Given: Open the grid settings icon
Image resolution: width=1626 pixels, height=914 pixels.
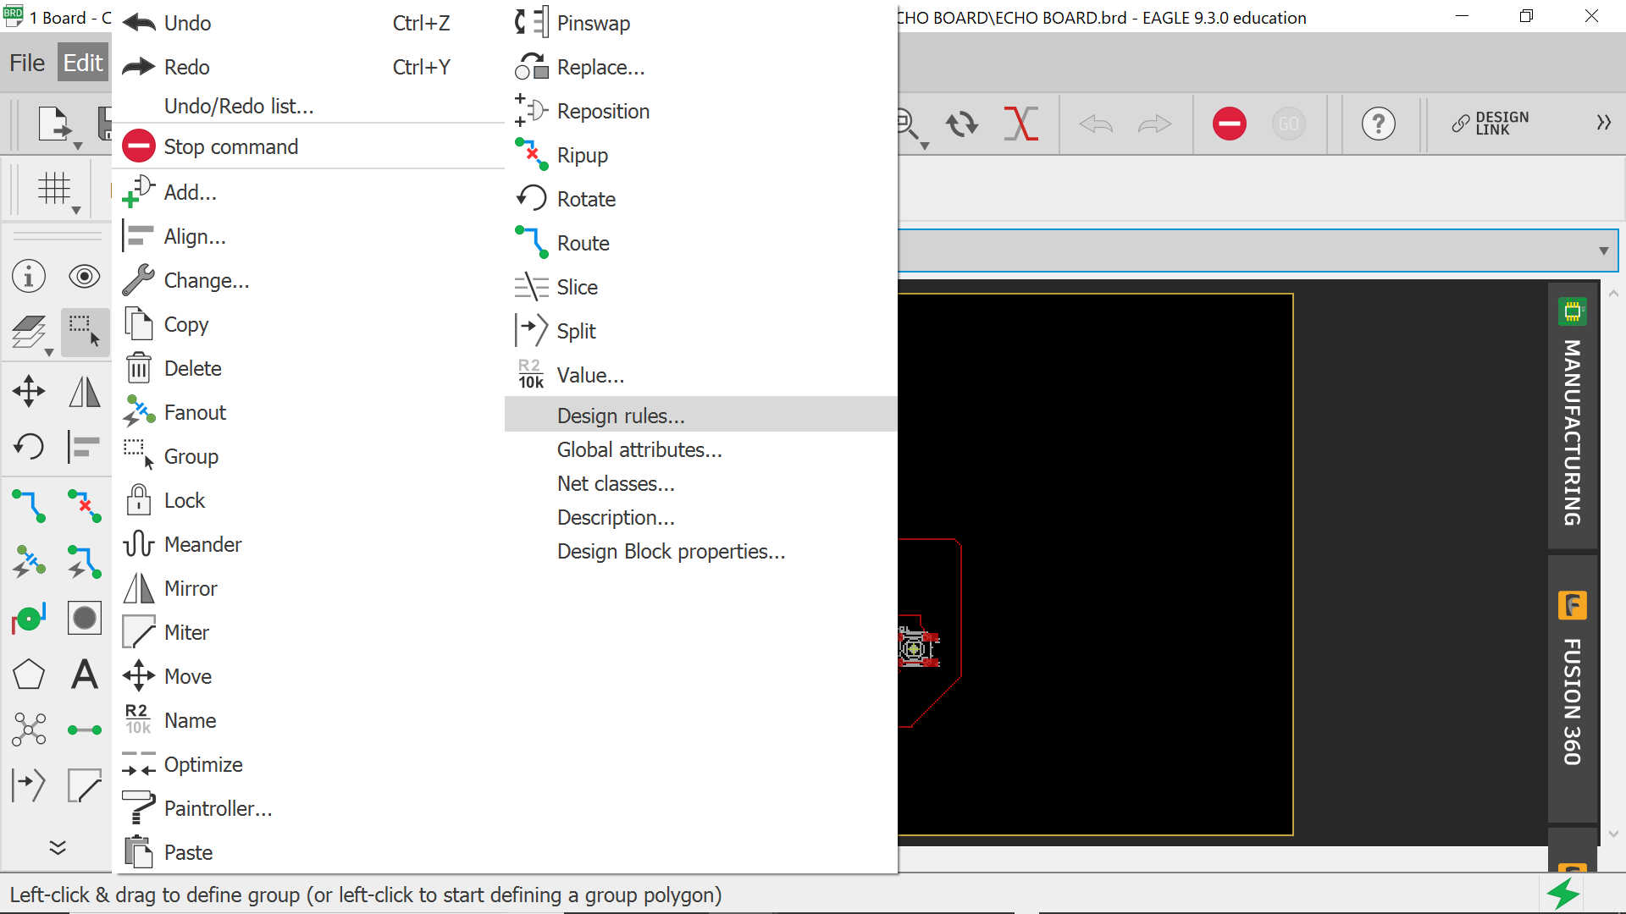Looking at the screenshot, I should (54, 188).
